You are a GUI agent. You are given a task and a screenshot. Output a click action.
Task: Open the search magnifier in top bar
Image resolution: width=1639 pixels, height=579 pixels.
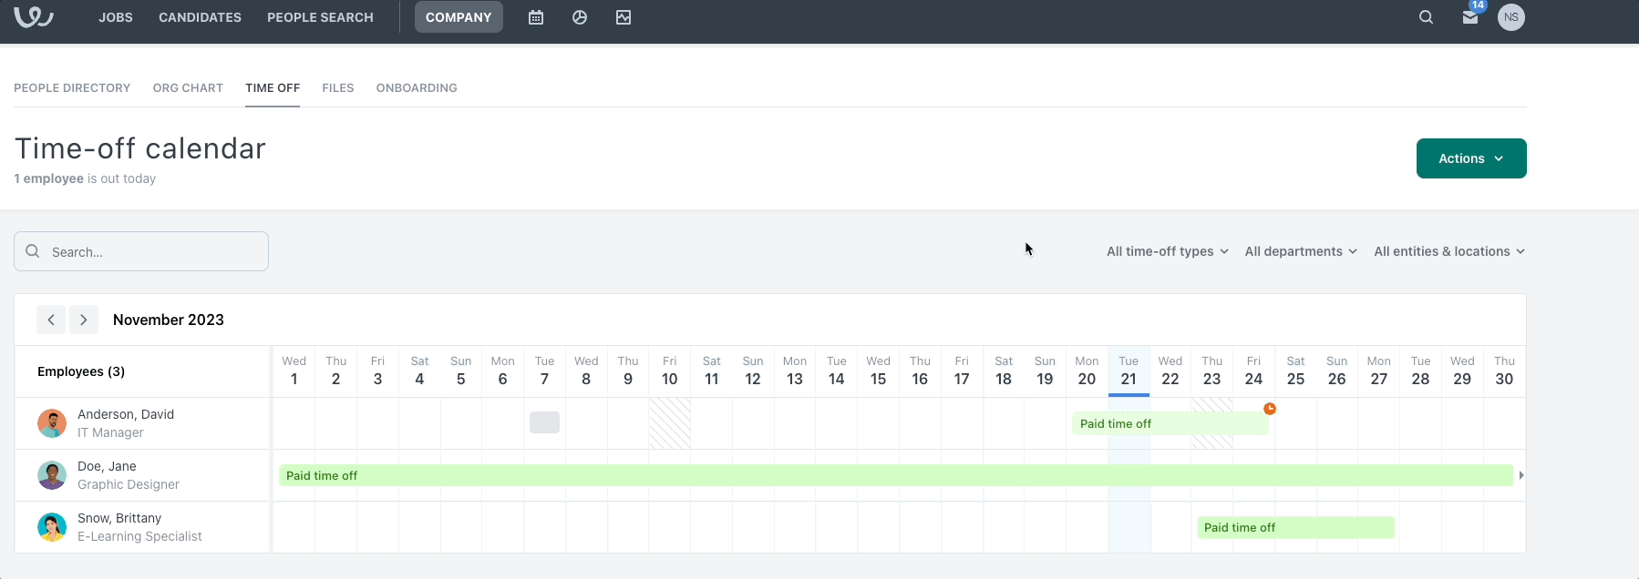[1427, 17]
